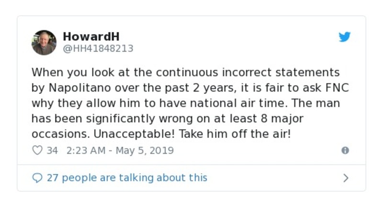Click the blue speech bubble reply icon

(x=37, y=178)
